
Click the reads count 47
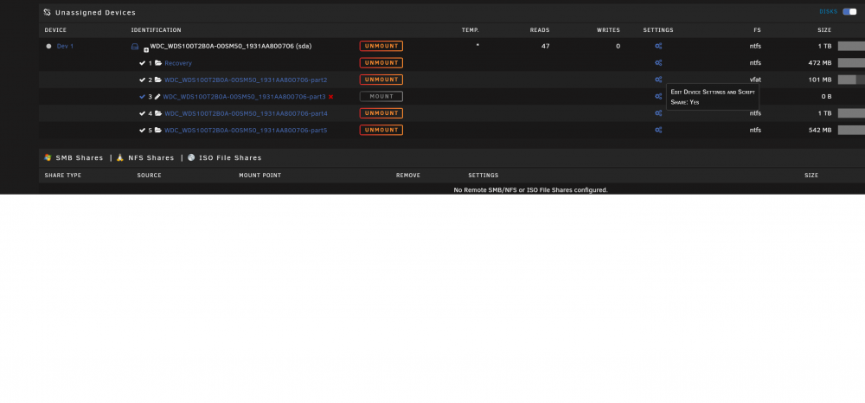pos(545,47)
